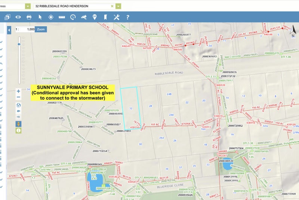Activate the locate target crosshair tool
The height and width of the screenshot is (200, 299).
[51, 17]
